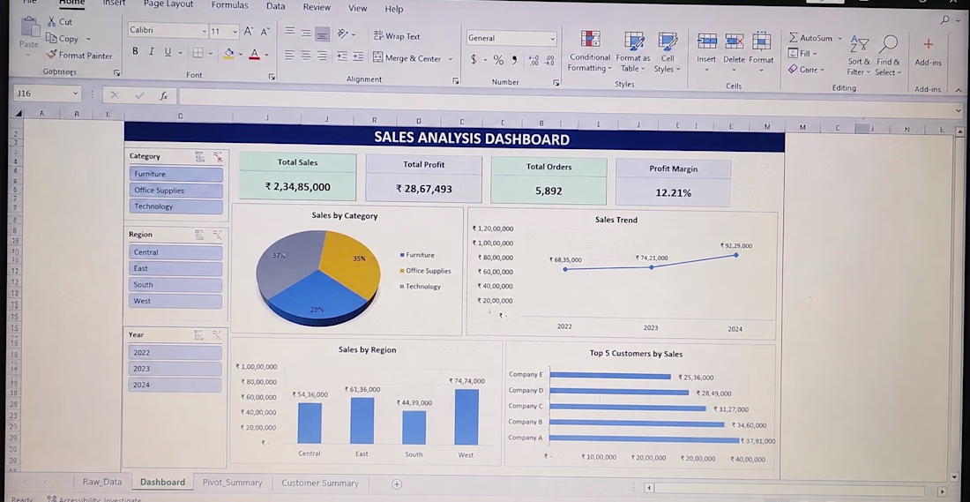970x502 pixels.
Task: Click the Borders icon
Action: click(x=198, y=53)
